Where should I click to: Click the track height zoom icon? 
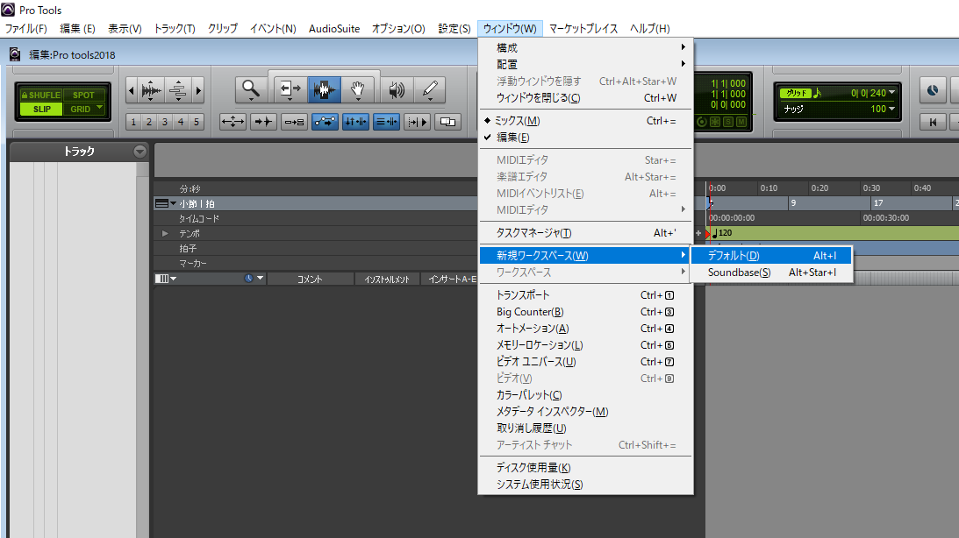point(177,90)
